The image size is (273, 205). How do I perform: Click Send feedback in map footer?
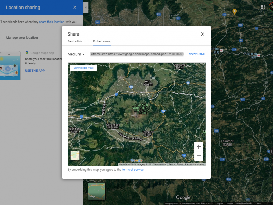pos(244,203)
